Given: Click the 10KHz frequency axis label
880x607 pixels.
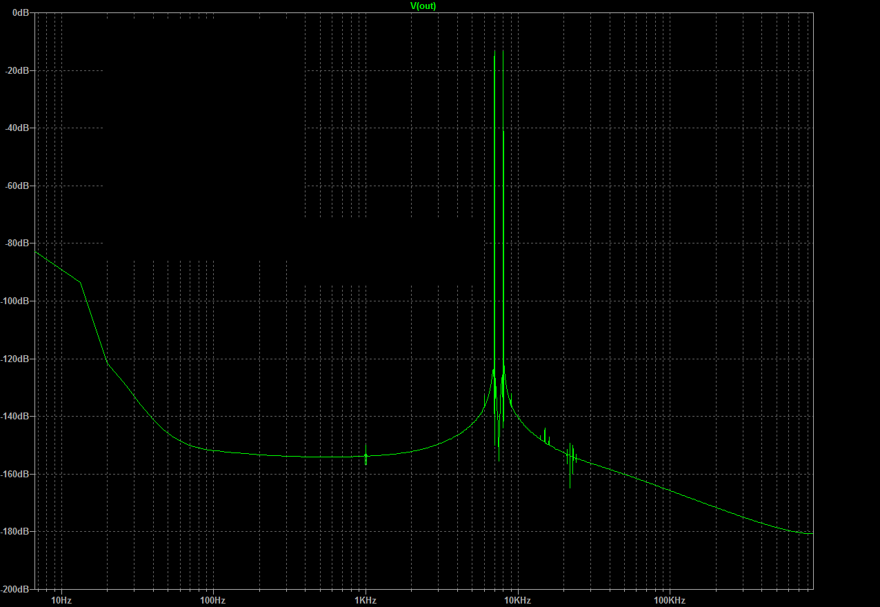Looking at the screenshot, I should (x=517, y=600).
